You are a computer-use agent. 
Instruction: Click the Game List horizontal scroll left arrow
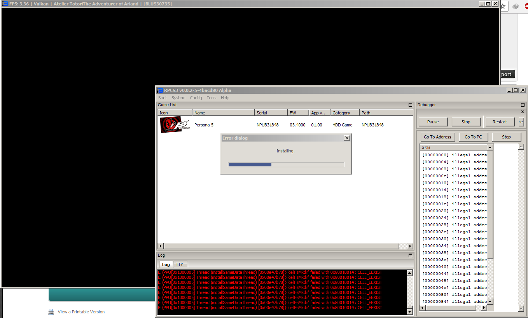(161, 246)
